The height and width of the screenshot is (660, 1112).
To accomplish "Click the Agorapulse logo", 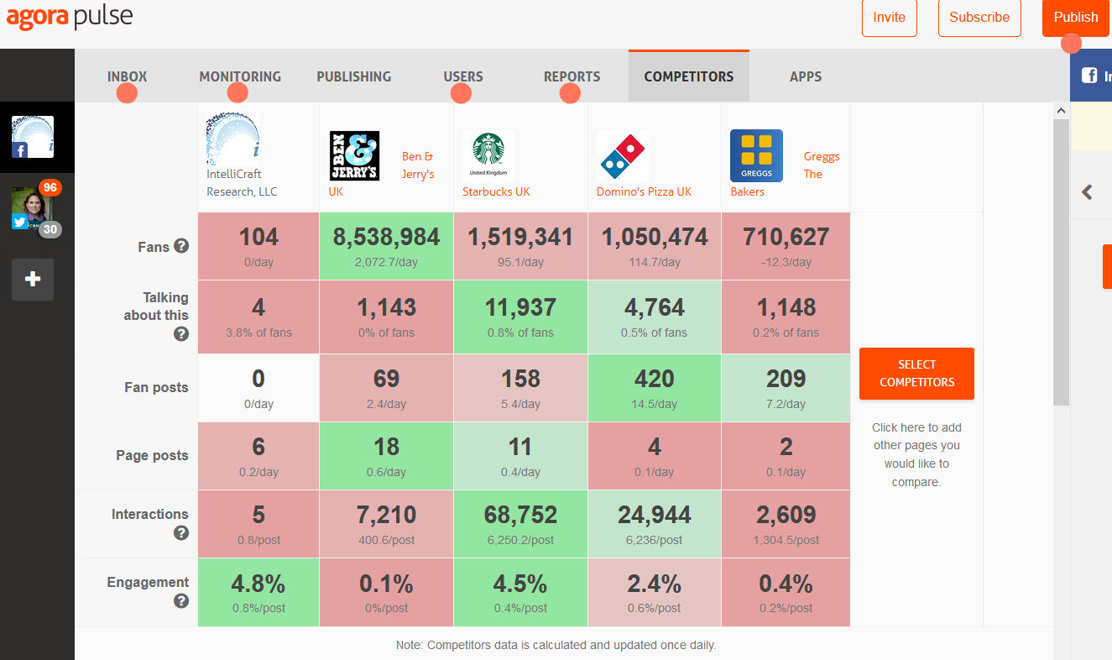I will pyautogui.click(x=70, y=17).
